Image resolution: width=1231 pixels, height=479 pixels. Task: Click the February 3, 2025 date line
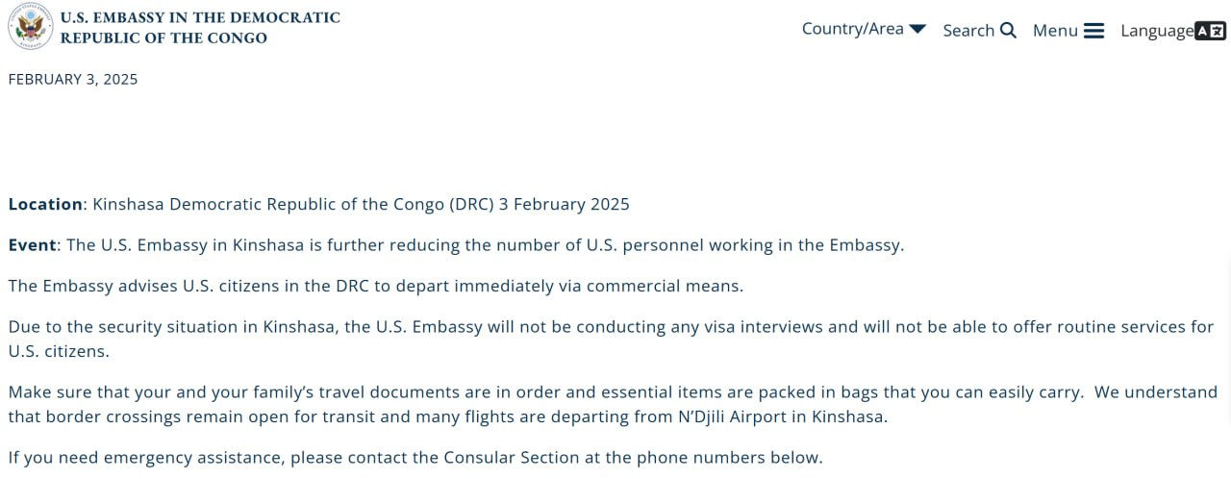(x=73, y=80)
